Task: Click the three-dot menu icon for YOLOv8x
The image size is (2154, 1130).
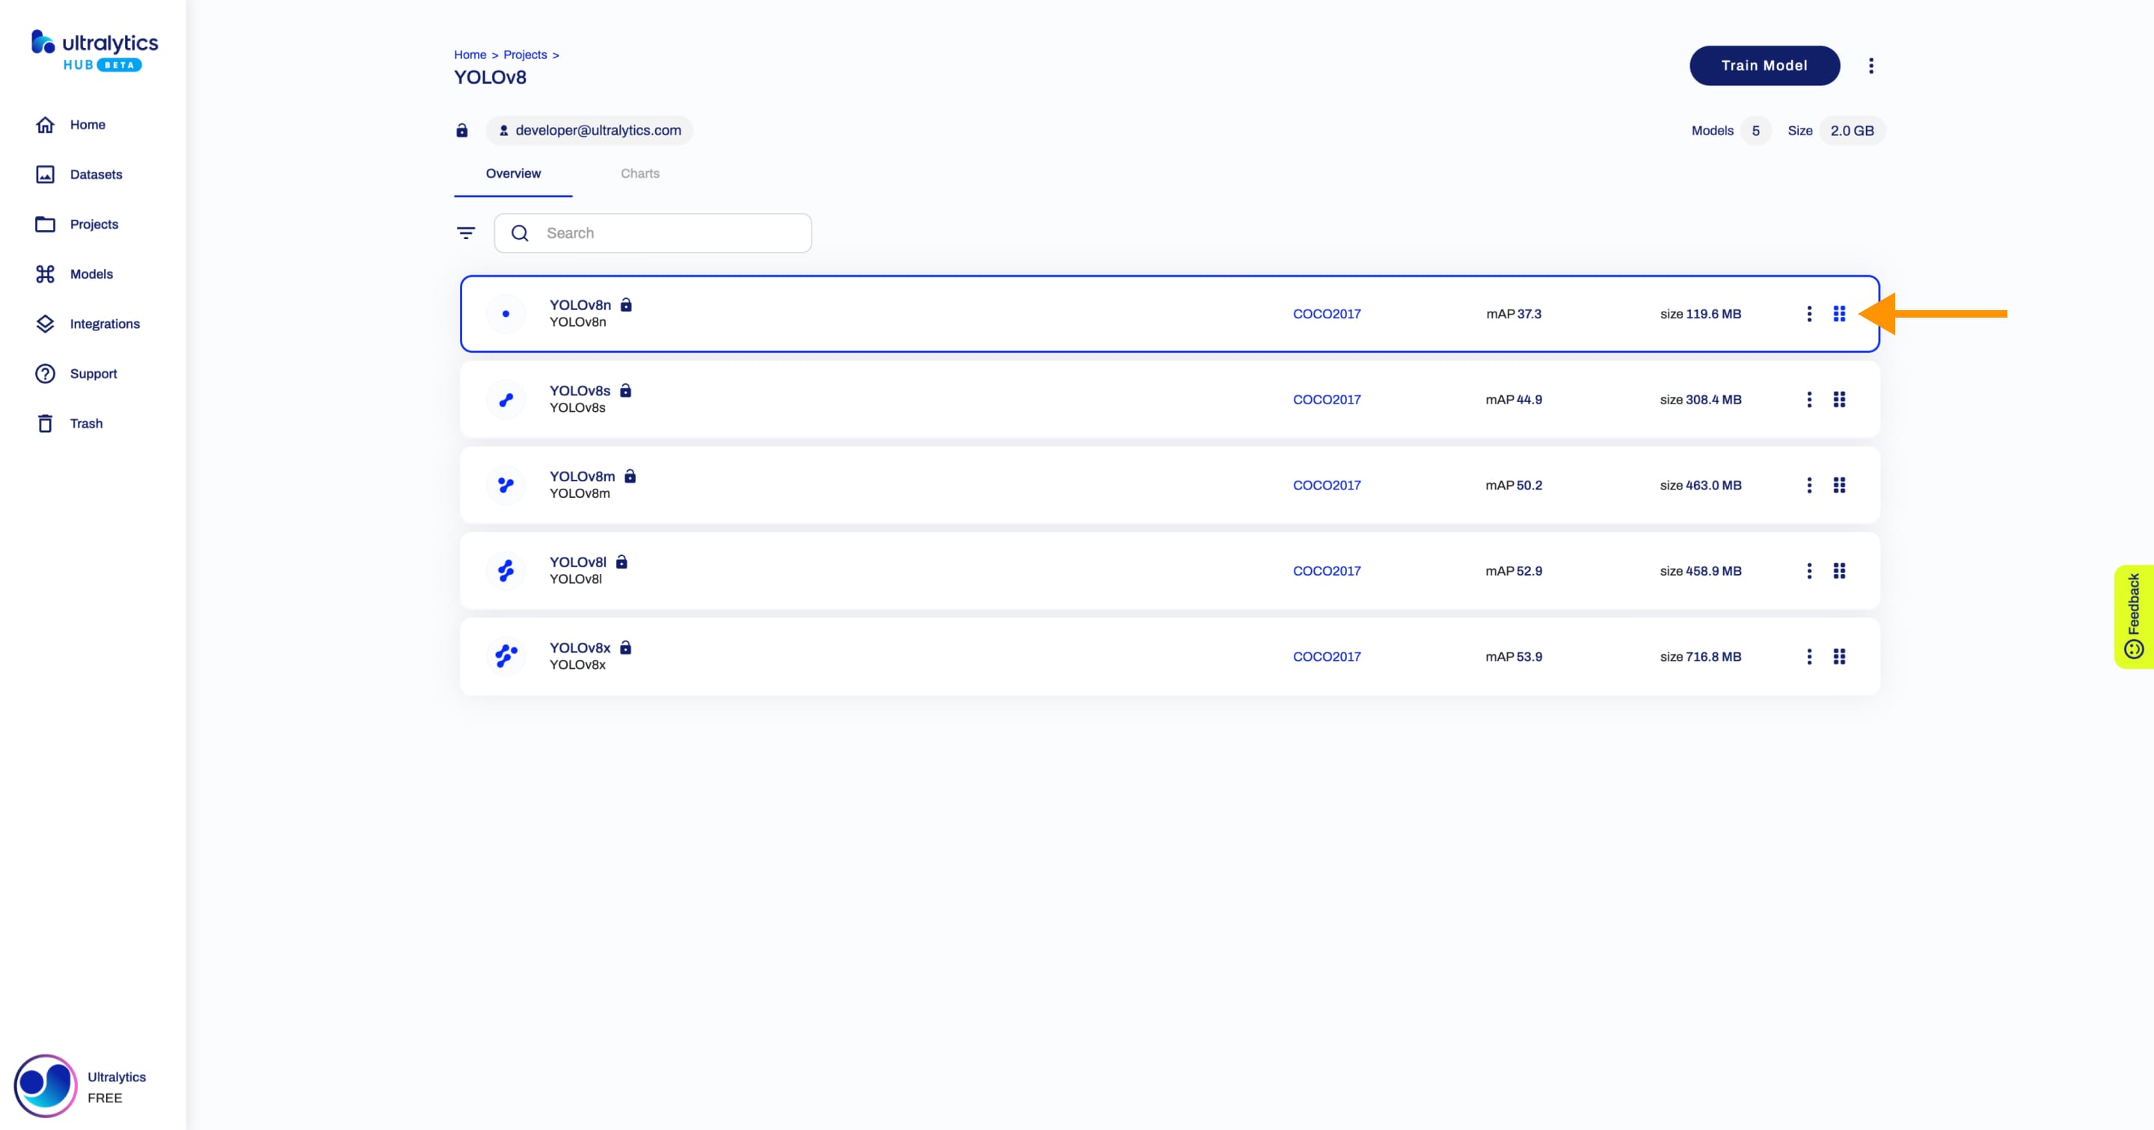Action: pyautogui.click(x=1808, y=656)
